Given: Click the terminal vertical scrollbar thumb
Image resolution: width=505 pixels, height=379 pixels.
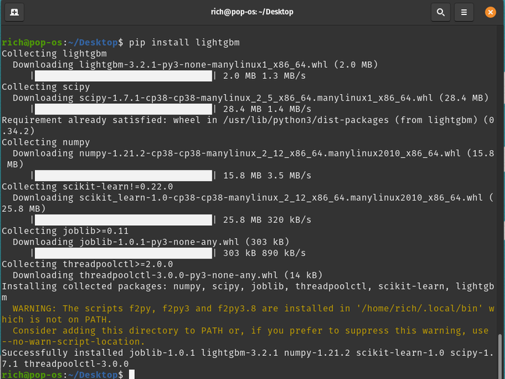Looking at the screenshot, I should click(500, 356).
